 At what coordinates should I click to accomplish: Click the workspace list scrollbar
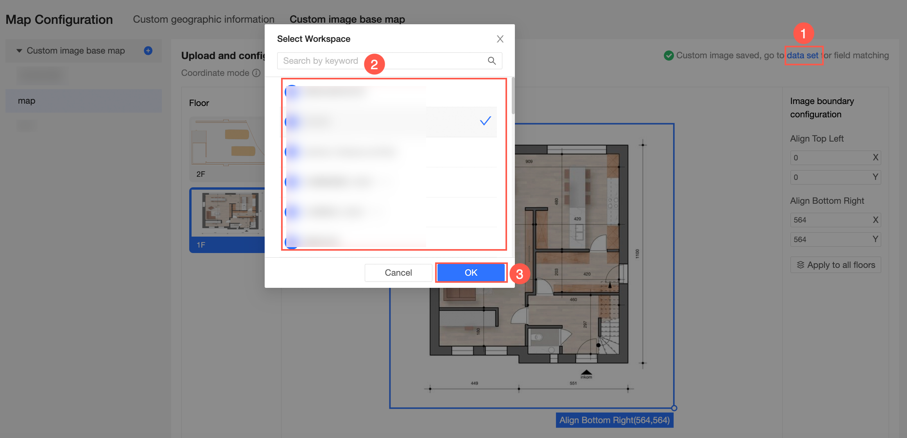coord(513,96)
